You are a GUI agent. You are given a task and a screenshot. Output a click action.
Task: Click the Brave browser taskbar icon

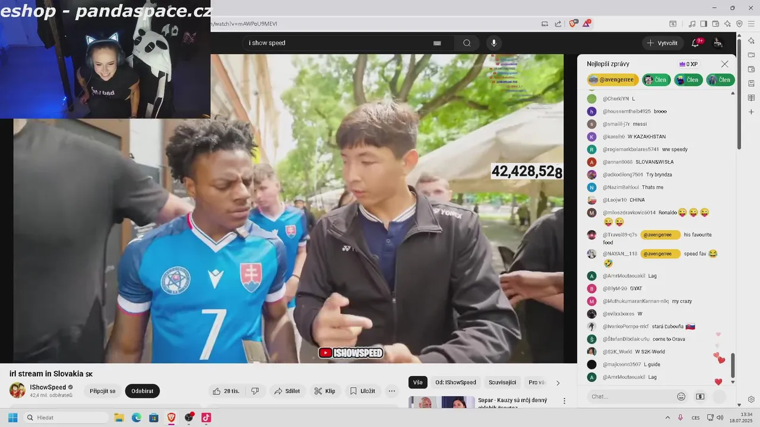point(171,418)
